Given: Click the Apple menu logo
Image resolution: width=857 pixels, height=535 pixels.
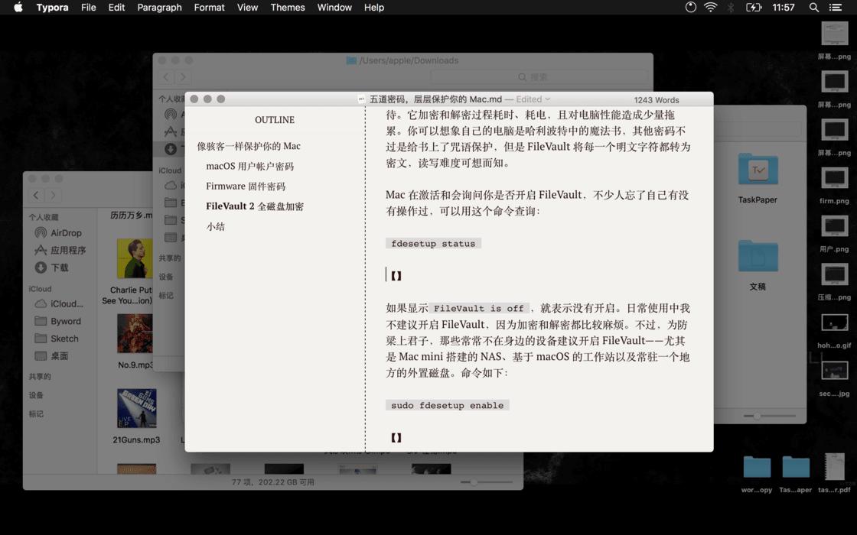Looking at the screenshot, I should (18, 7).
